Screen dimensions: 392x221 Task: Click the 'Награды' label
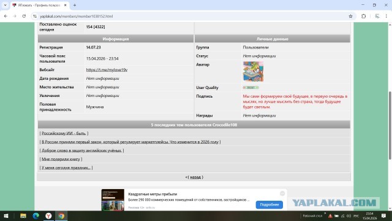coord(205,115)
